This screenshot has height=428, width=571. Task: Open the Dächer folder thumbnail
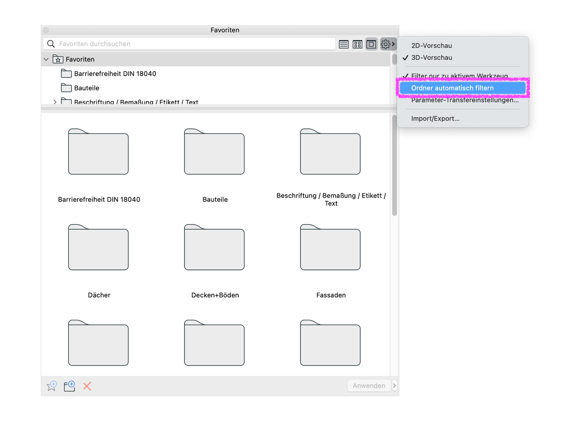click(98, 247)
